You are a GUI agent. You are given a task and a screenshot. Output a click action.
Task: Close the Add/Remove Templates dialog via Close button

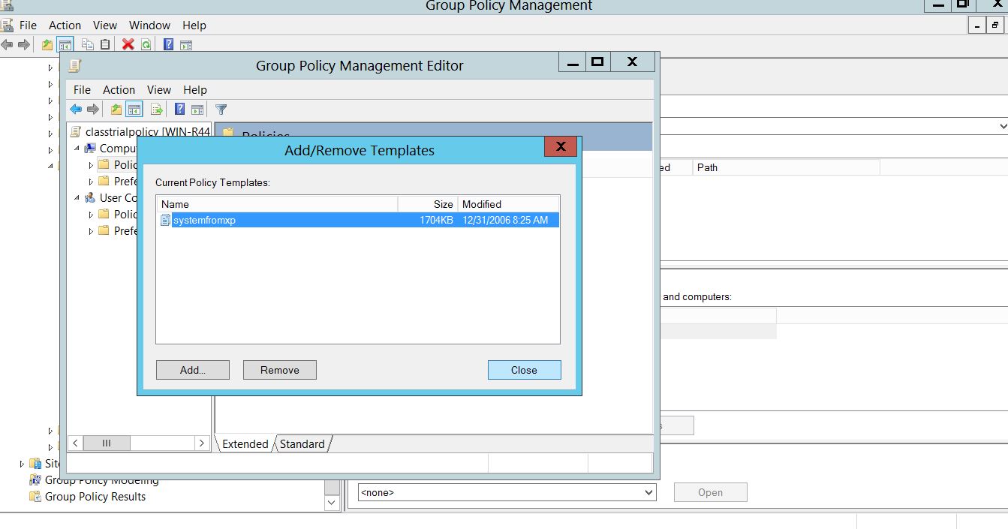[x=524, y=370]
